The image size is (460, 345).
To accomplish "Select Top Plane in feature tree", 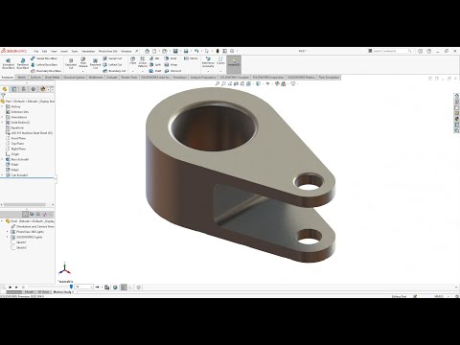I will click(x=15, y=144).
